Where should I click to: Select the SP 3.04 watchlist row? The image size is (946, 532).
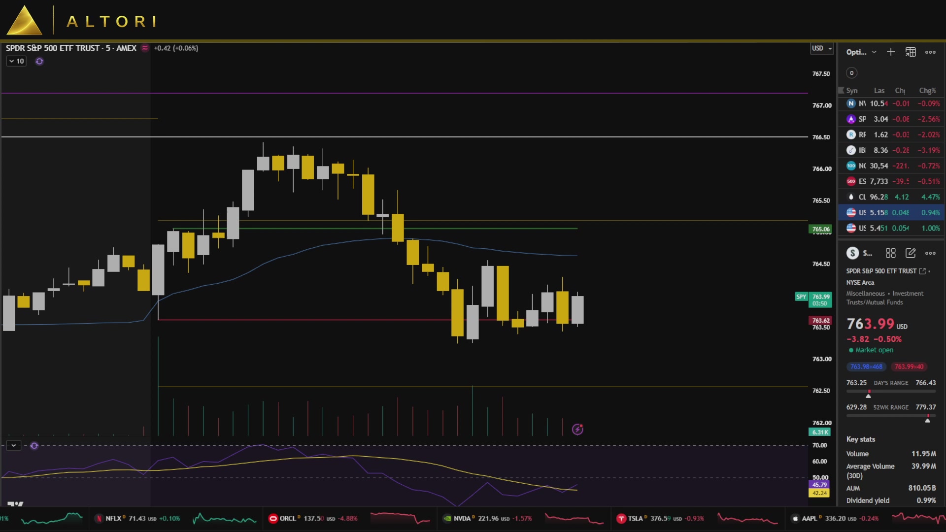pyautogui.click(x=891, y=119)
